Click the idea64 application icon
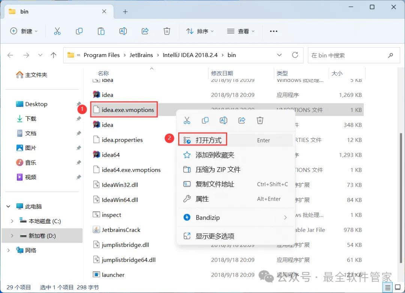Image resolution: width=405 pixels, height=293 pixels. pos(96,154)
